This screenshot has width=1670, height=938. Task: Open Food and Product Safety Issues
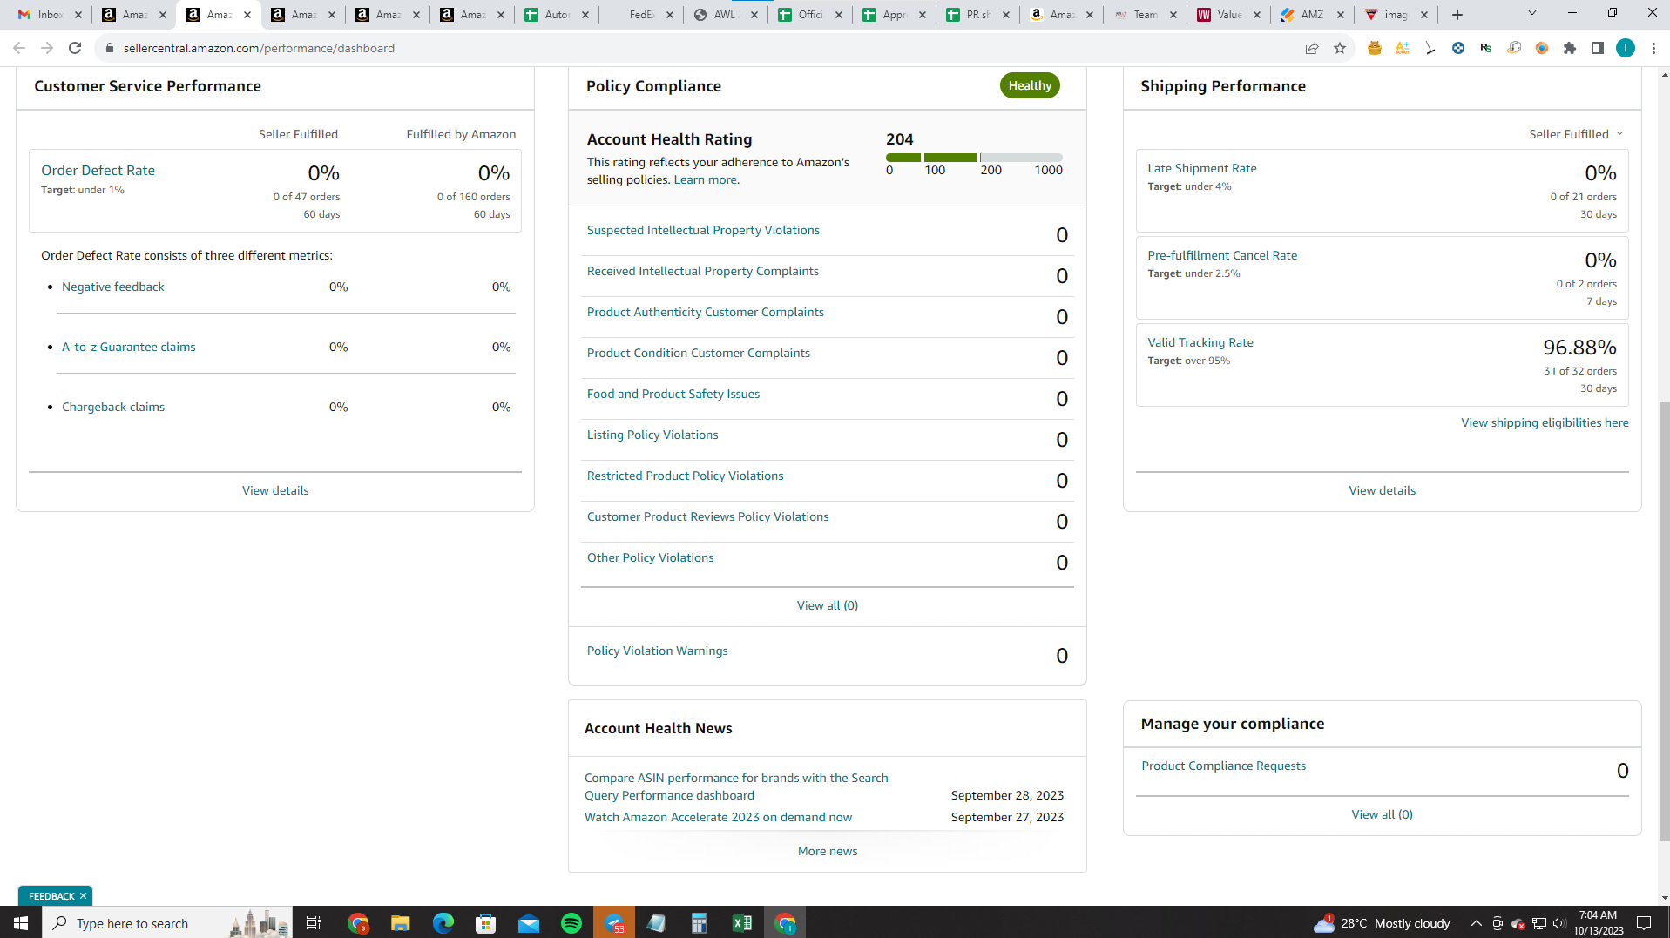[673, 394]
